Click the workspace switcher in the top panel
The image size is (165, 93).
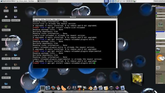pos(106,1)
